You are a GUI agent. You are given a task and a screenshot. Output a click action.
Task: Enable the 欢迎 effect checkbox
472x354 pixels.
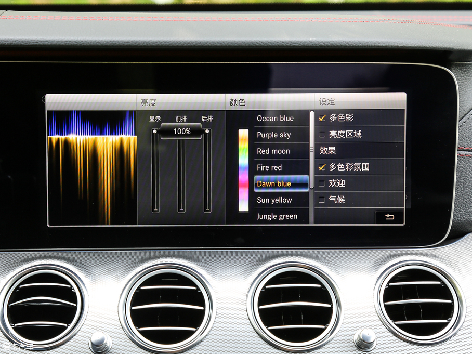[322, 183]
